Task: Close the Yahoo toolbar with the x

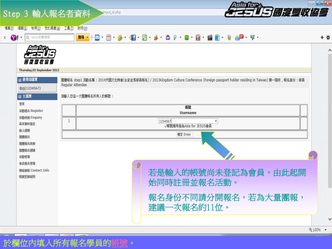Action: 5,38
